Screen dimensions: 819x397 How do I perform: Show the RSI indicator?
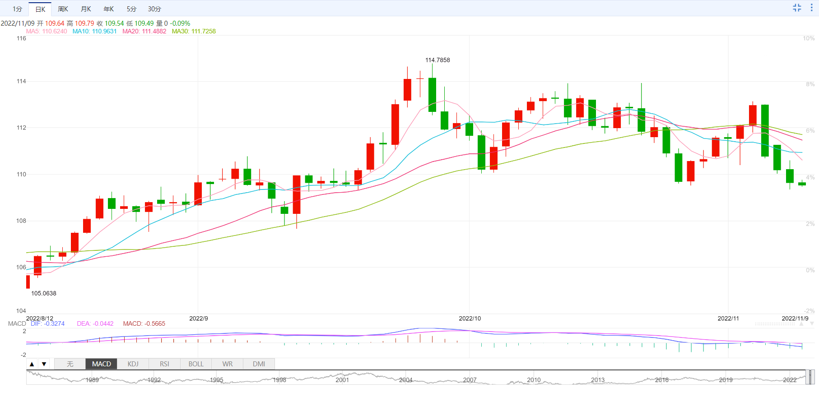pos(164,364)
